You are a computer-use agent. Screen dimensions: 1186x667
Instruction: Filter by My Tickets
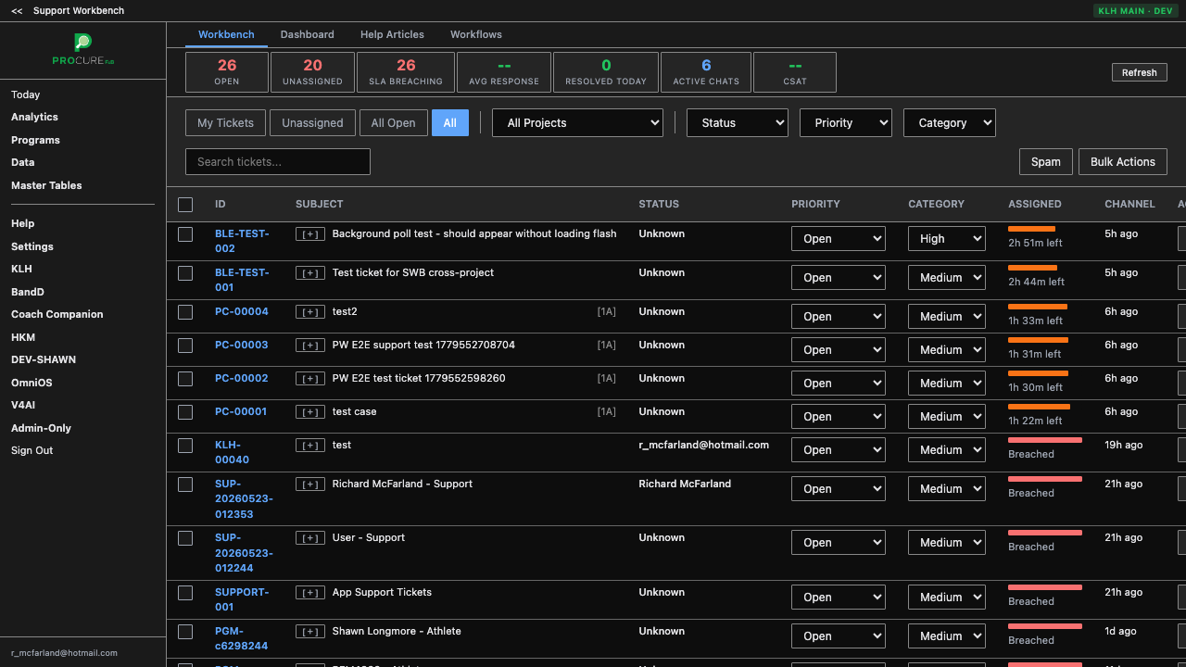(225, 123)
